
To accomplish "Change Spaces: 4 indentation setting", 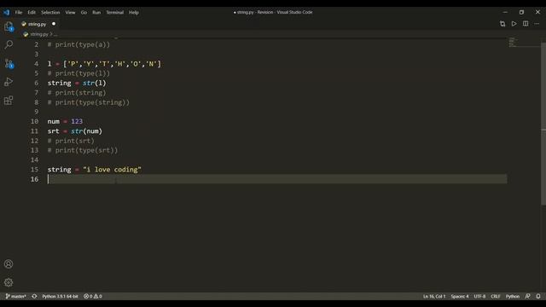I will [460, 296].
